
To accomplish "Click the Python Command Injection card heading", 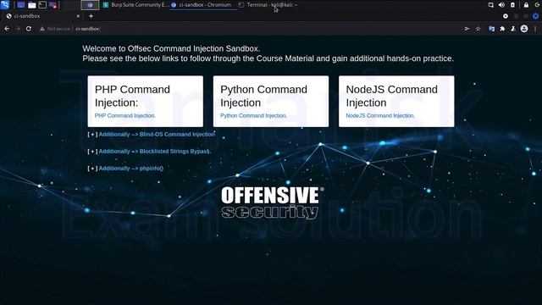I will 263,96.
